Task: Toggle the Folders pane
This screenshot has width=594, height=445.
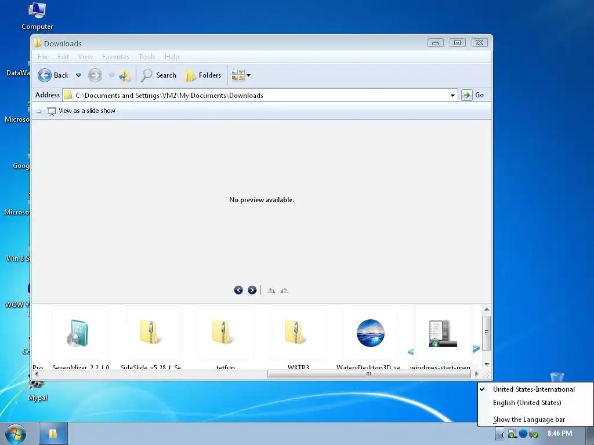Action: pos(202,75)
